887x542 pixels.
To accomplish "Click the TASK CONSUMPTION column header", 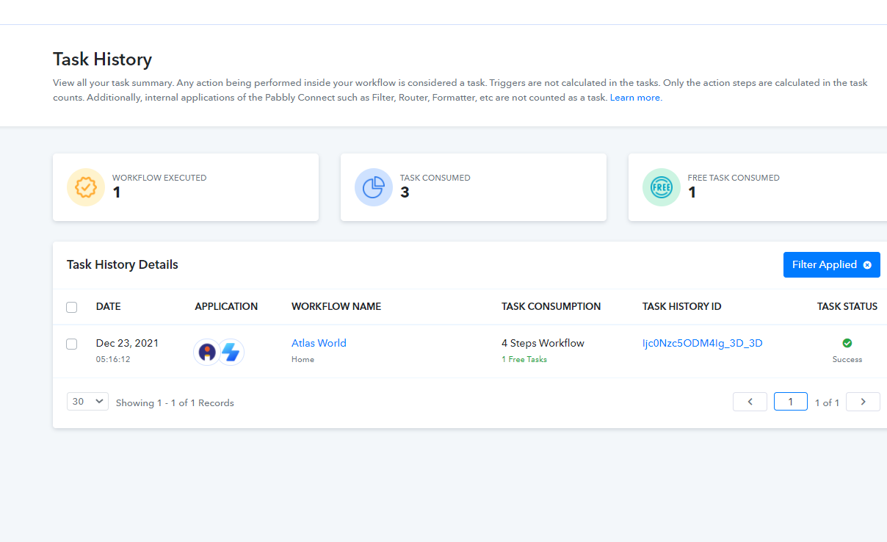I will tap(551, 306).
